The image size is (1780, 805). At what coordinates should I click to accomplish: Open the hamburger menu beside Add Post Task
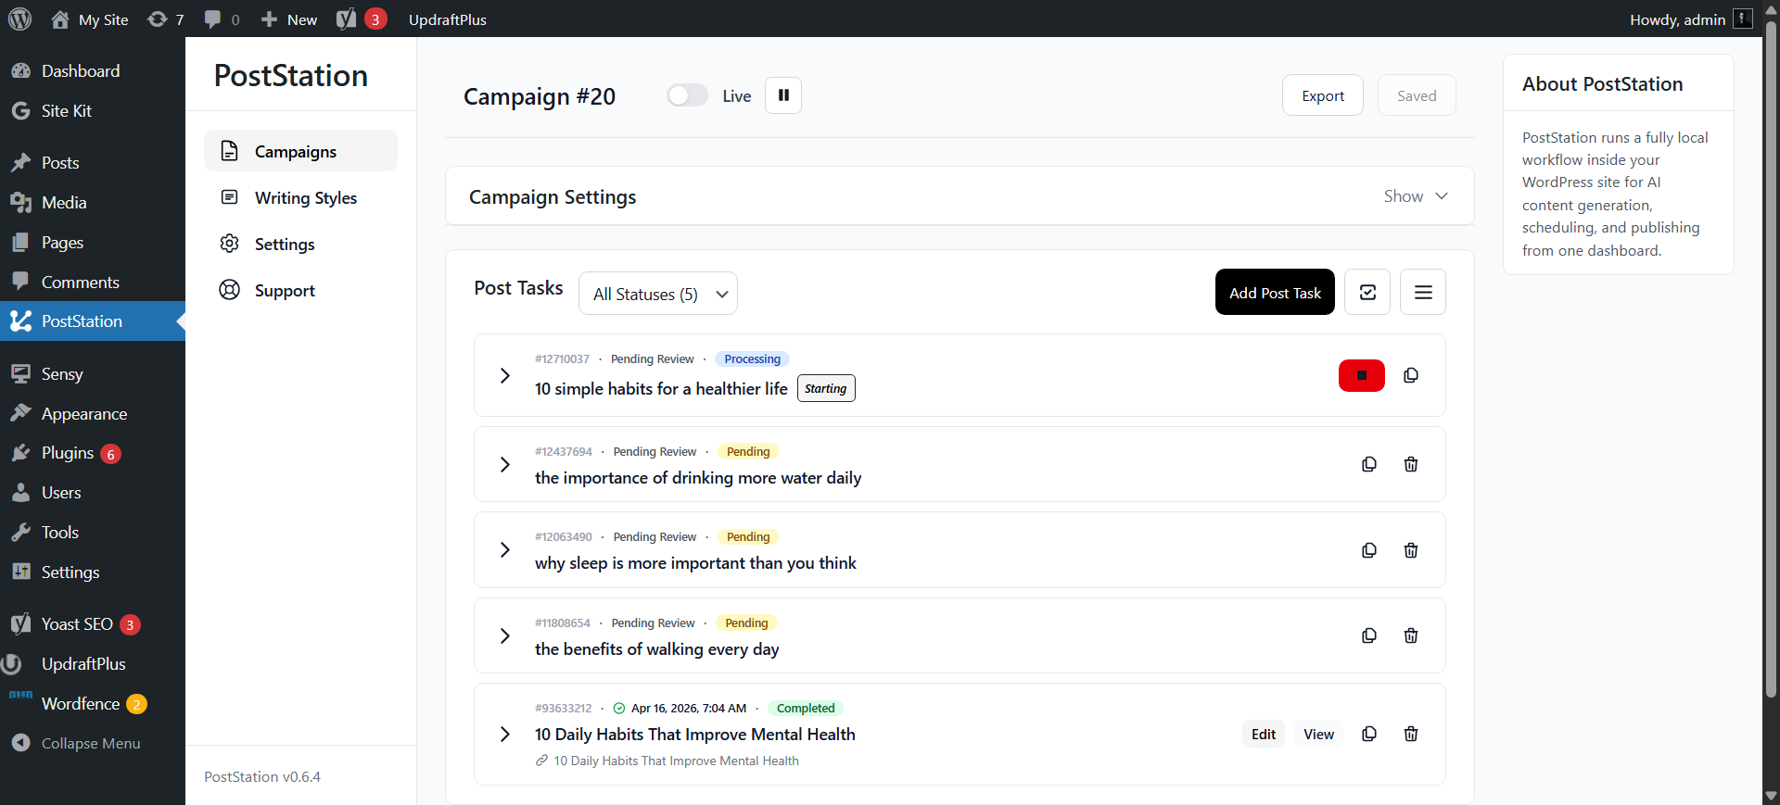(x=1423, y=292)
